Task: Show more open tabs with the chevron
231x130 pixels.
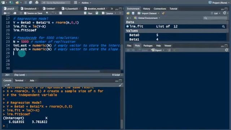Action: click(x=112, y=9)
